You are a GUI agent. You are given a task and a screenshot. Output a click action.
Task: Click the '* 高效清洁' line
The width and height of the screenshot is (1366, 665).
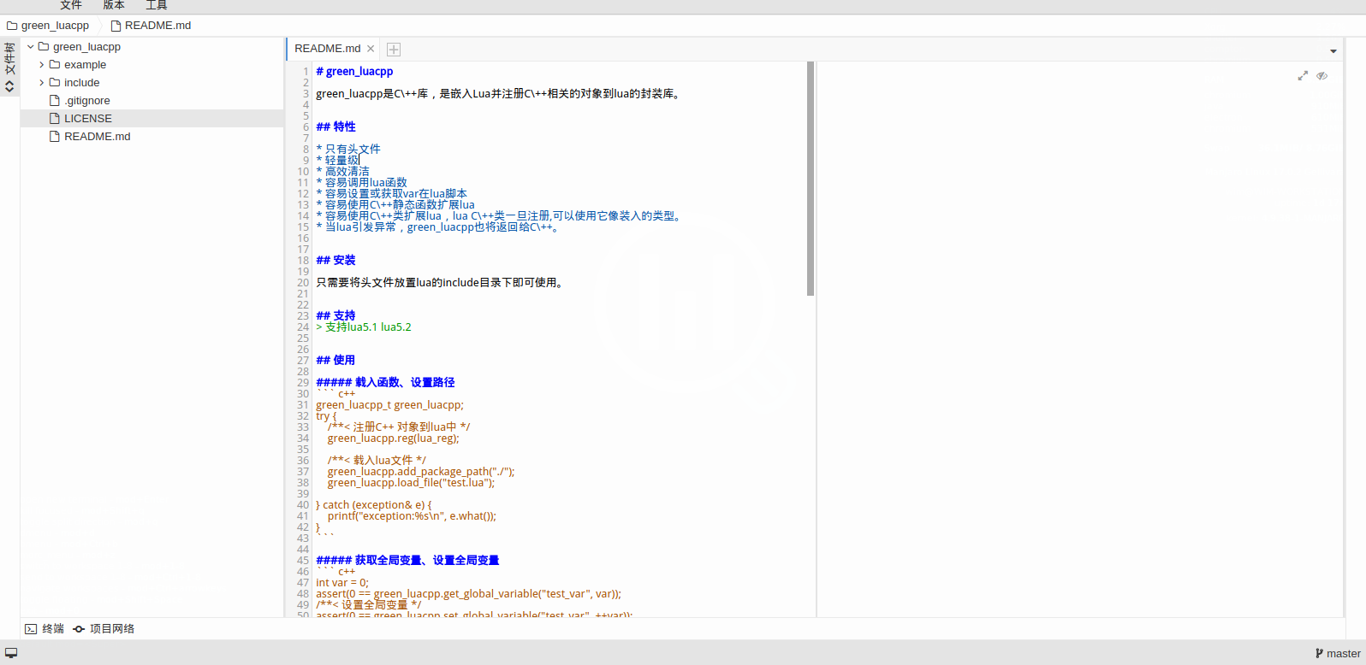(x=342, y=172)
